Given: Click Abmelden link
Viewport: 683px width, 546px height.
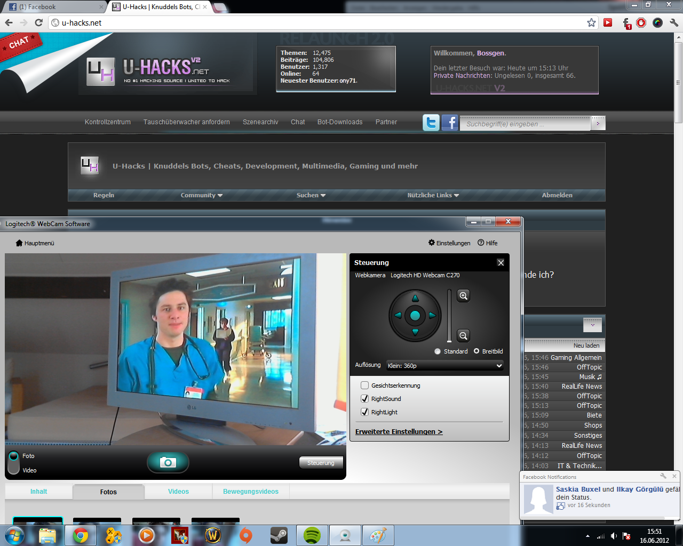Looking at the screenshot, I should [x=557, y=195].
